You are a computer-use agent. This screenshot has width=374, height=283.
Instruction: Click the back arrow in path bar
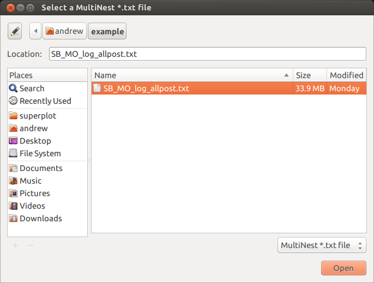(x=35, y=31)
